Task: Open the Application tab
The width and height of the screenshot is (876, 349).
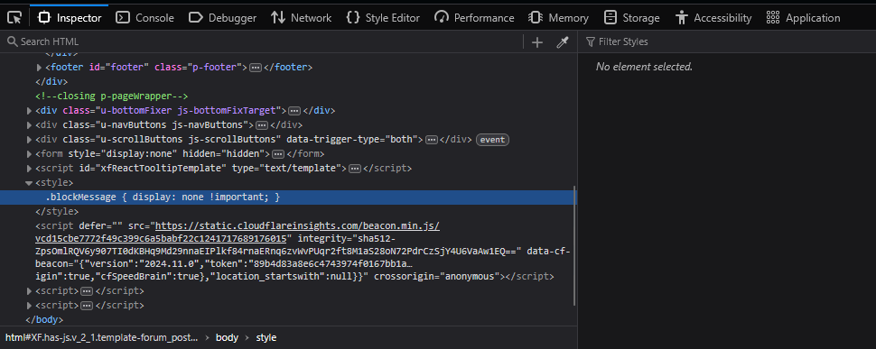Action: 804,18
